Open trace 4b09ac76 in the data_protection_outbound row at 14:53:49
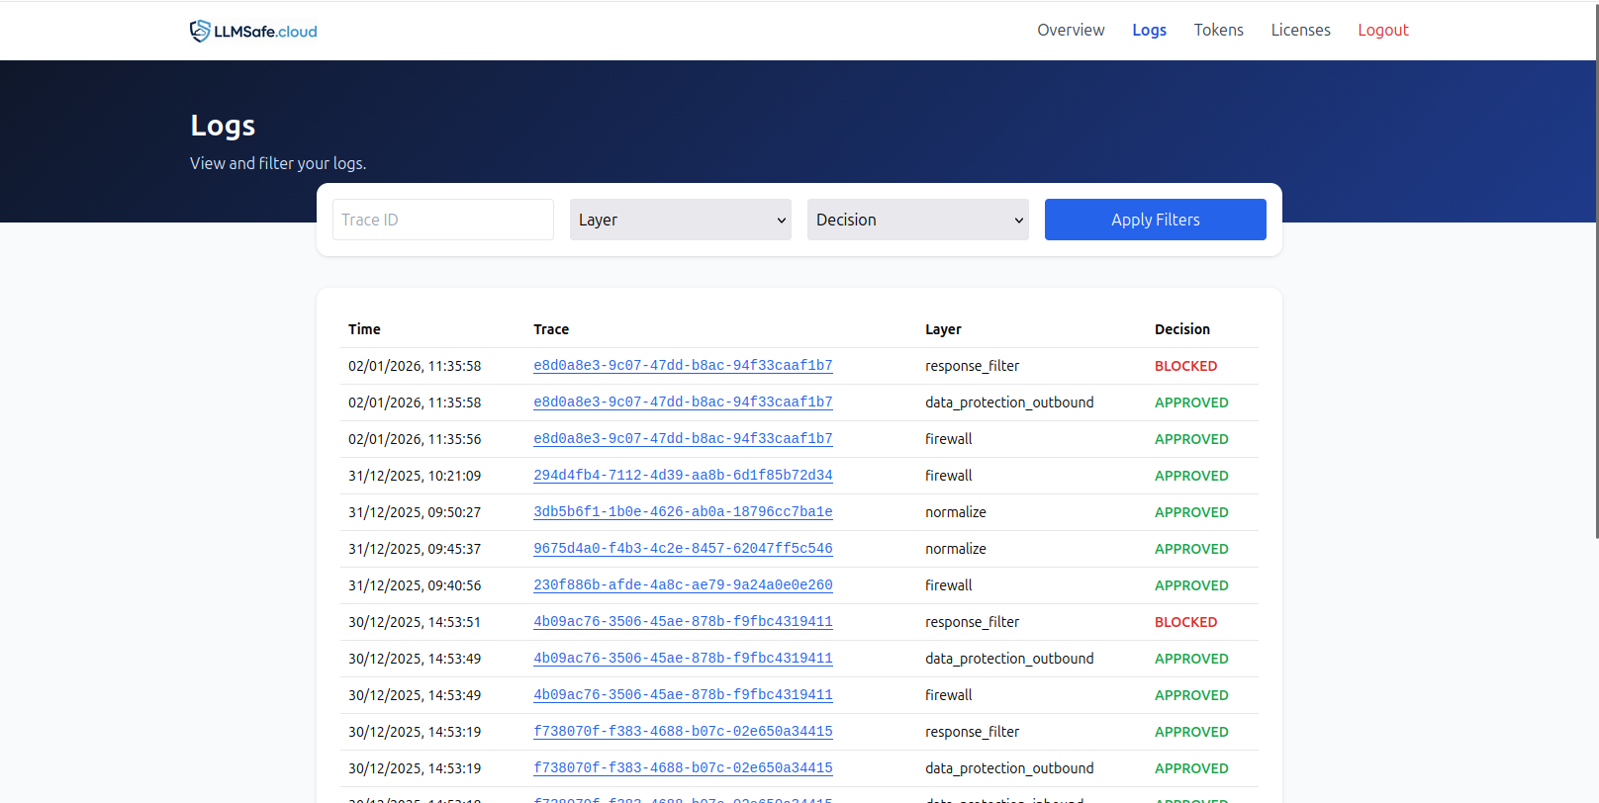Screen dimensions: 1599x803 coord(683,659)
